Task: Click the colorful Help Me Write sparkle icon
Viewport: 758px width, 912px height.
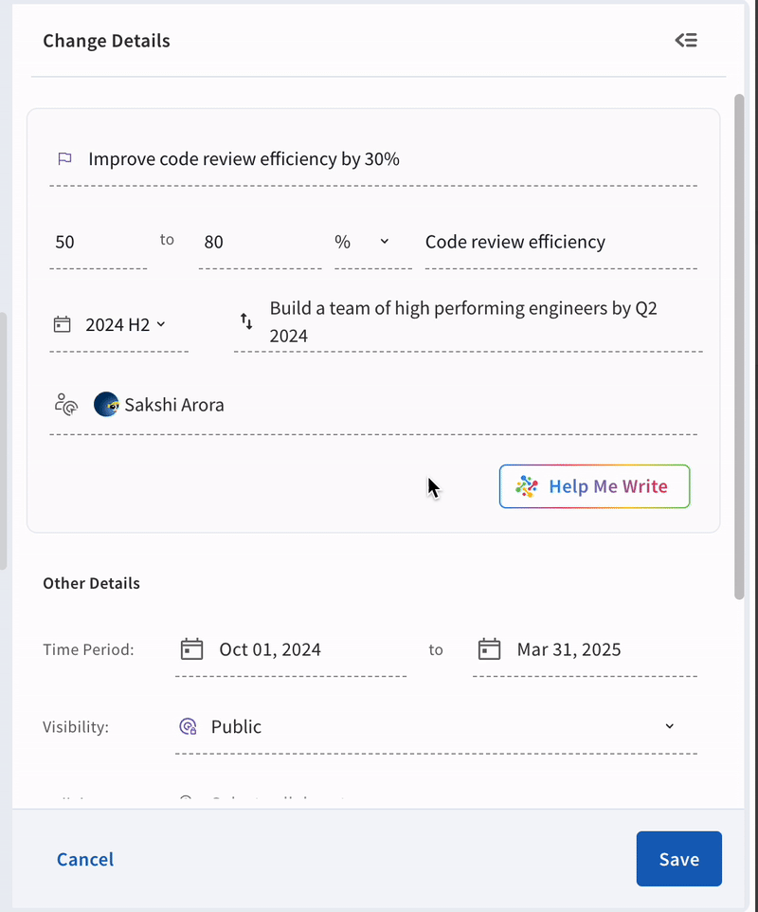Action: click(527, 486)
